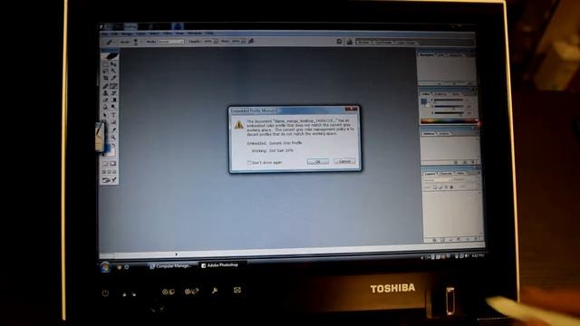
Task: Select the Lasso tool
Action: (x=106, y=71)
